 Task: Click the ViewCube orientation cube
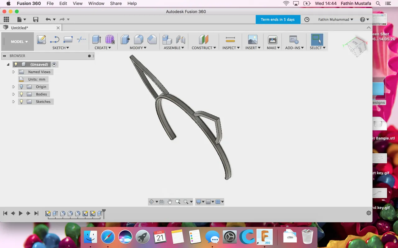pos(357,46)
